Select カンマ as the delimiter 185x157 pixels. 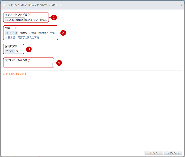pyautogui.click(x=10, y=51)
